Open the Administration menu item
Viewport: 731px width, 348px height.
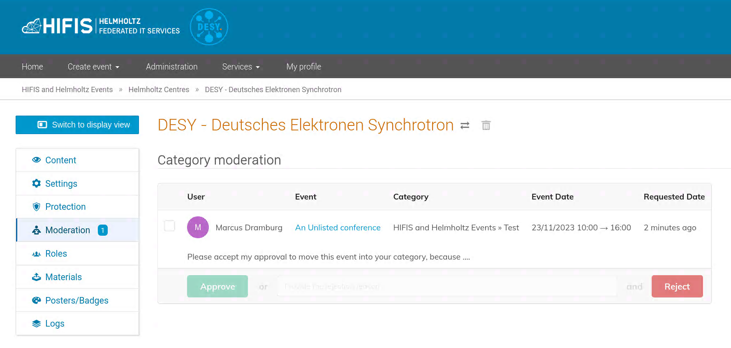172,67
